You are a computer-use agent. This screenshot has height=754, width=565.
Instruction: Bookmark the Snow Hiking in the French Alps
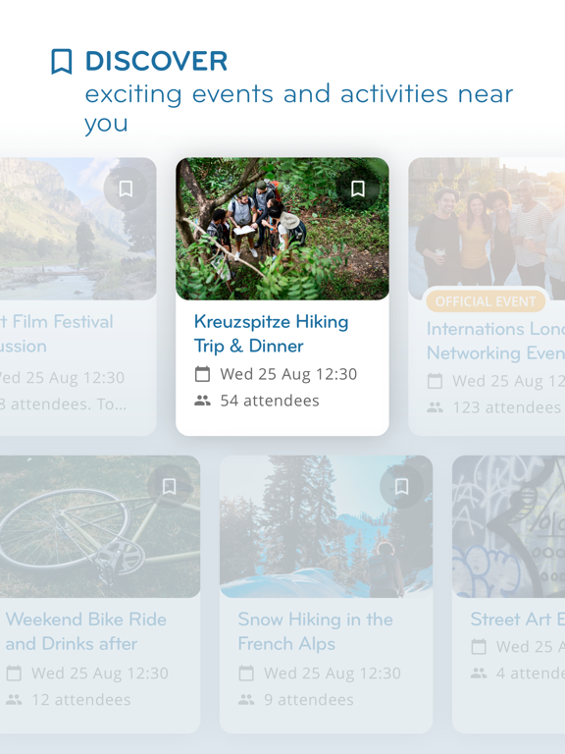click(x=401, y=487)
